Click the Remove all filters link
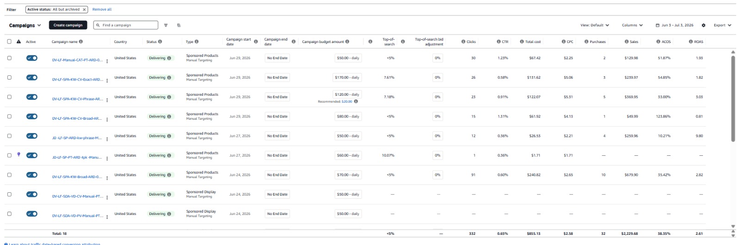The image size is (740, 245). pos(102,9)
